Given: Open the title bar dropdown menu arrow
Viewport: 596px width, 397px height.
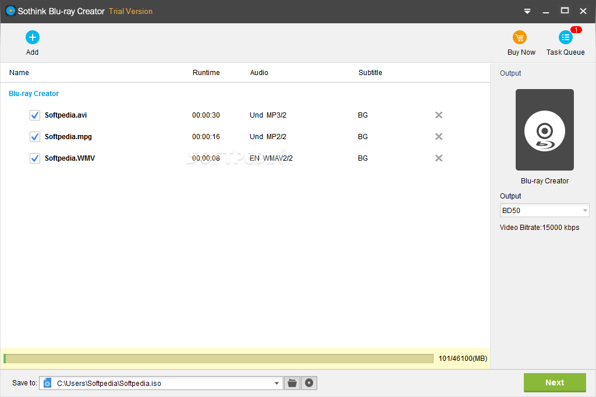Looking at the screenshot, I should 527,12.
